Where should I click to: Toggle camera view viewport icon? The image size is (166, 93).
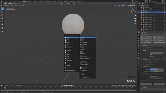click(135, 21)
